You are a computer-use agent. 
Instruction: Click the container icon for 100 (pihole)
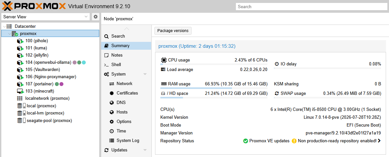[x=20, y=41]
